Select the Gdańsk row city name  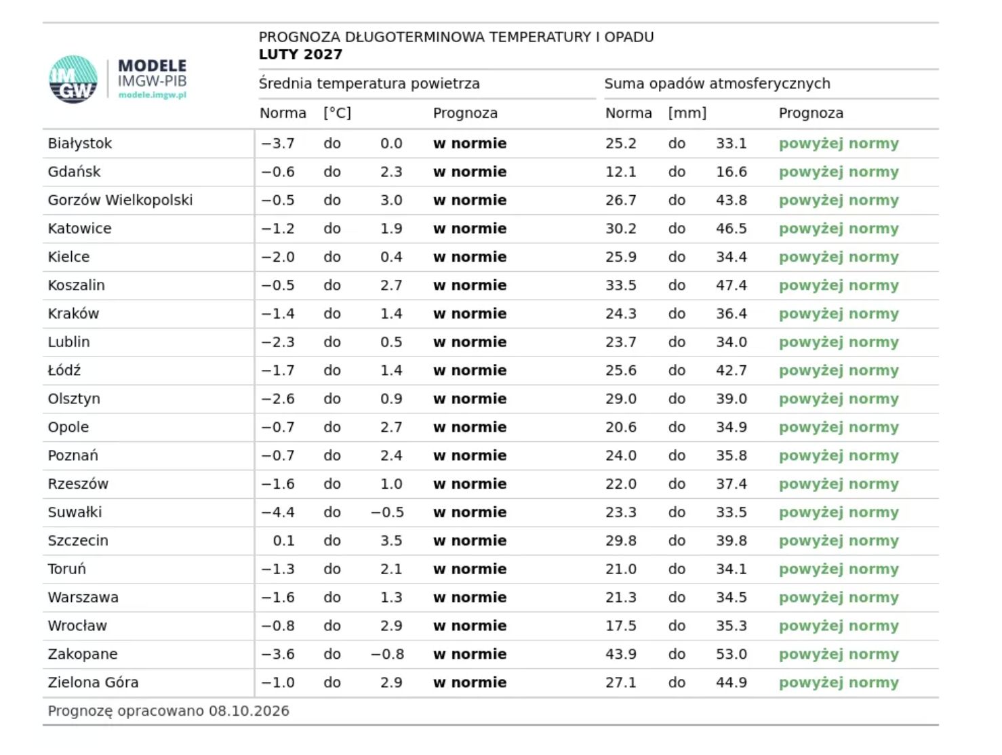[74, 172]
